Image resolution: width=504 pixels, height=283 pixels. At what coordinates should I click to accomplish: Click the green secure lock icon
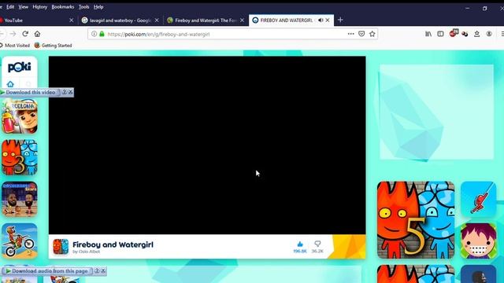(102, 34)
